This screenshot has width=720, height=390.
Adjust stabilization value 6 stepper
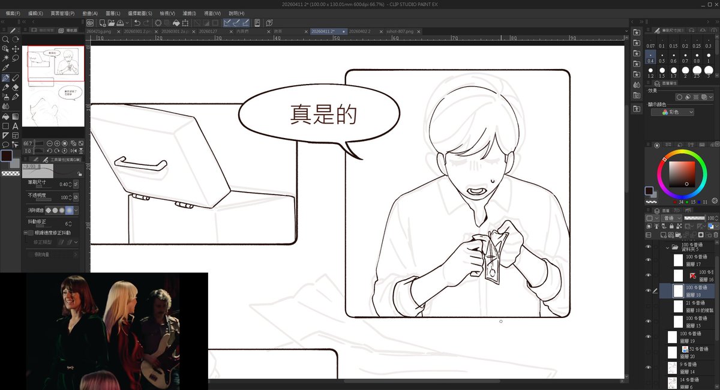coord(70,223)
